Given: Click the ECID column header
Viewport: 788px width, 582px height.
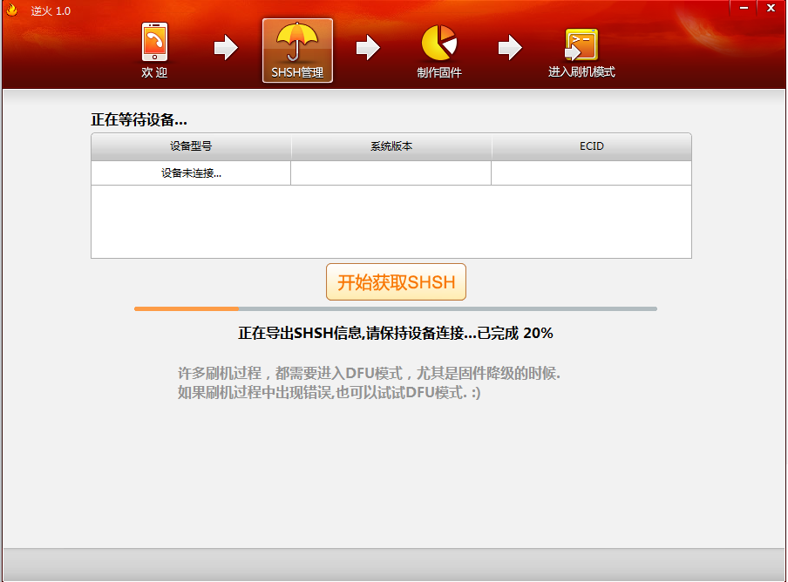Looking at the screenshot, I should (x=592, y=146).
